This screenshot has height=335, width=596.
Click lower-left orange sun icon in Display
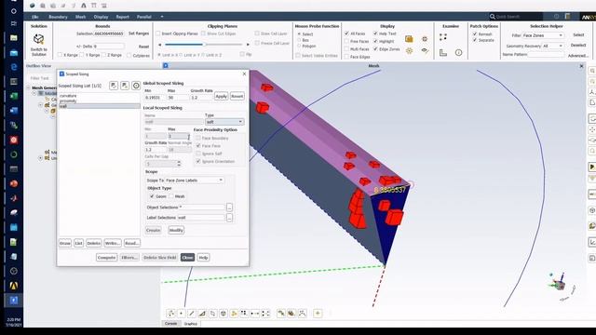[x=409, y=50]
